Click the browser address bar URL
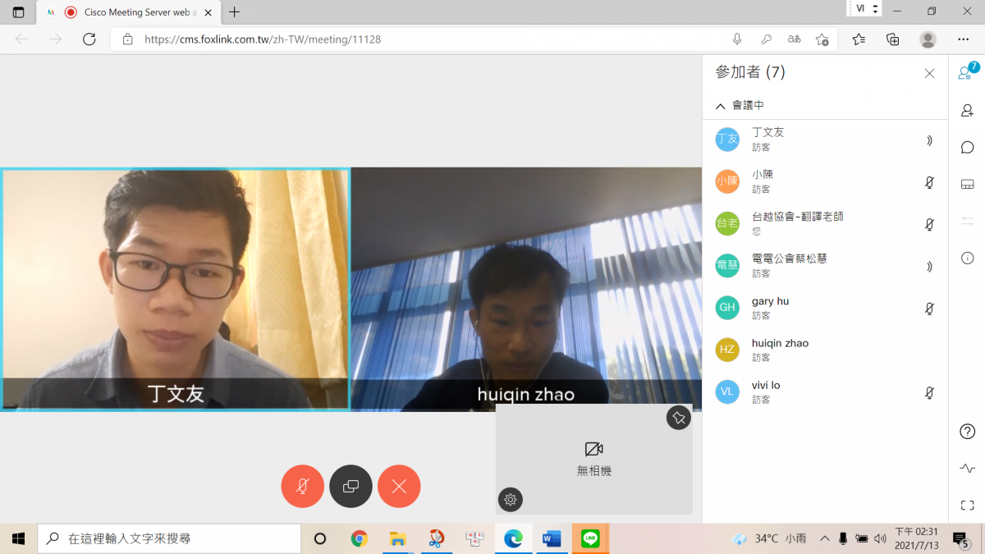 (x=263, y=39)
